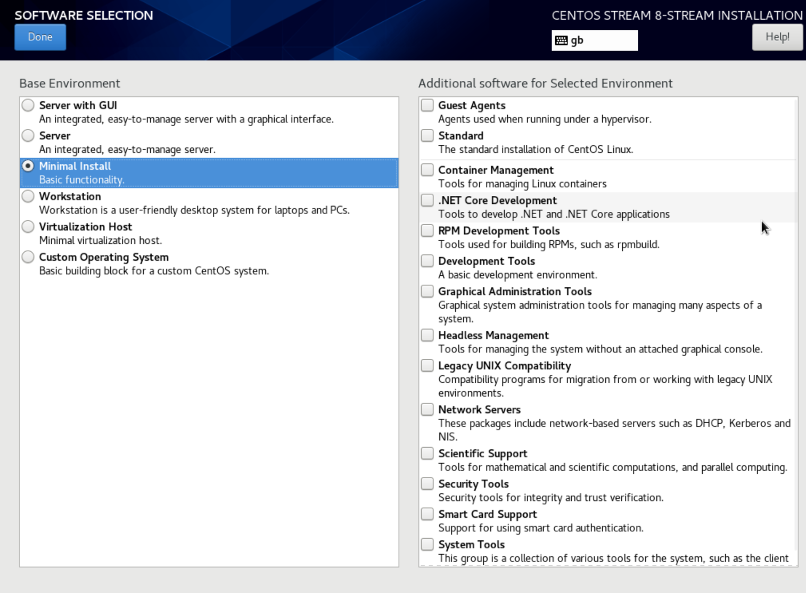Select the Server base environment
The image size is (806, 593).
tap(28, 136)
